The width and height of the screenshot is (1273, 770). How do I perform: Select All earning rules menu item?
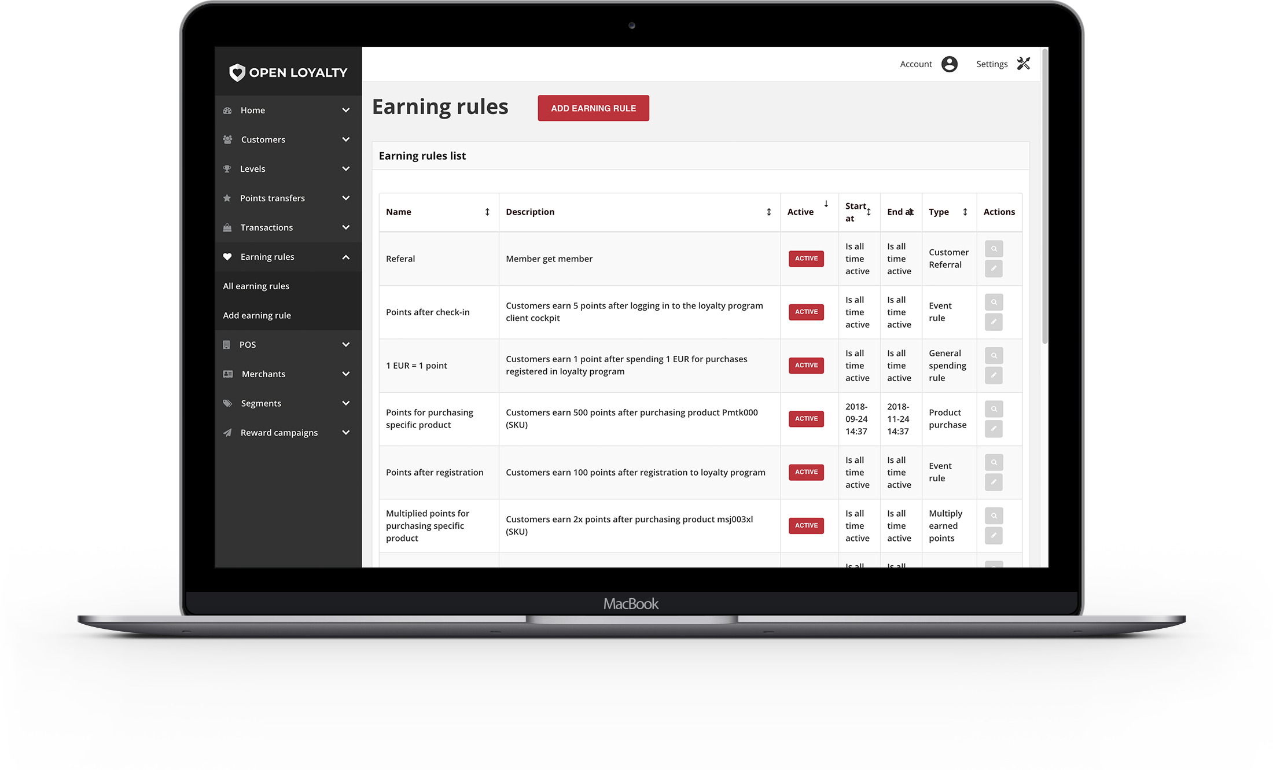(x=256, y=285)
